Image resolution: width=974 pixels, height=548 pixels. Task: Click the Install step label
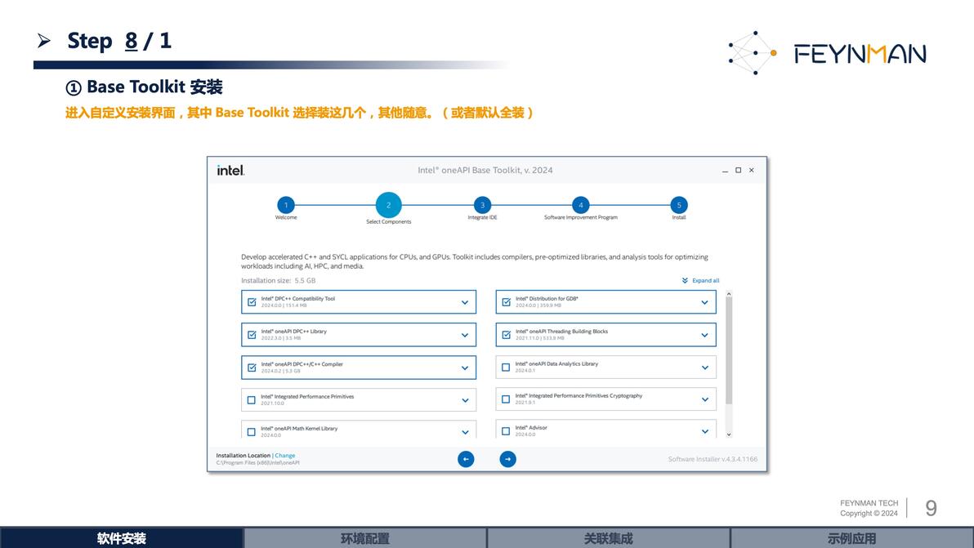[679, 217]
